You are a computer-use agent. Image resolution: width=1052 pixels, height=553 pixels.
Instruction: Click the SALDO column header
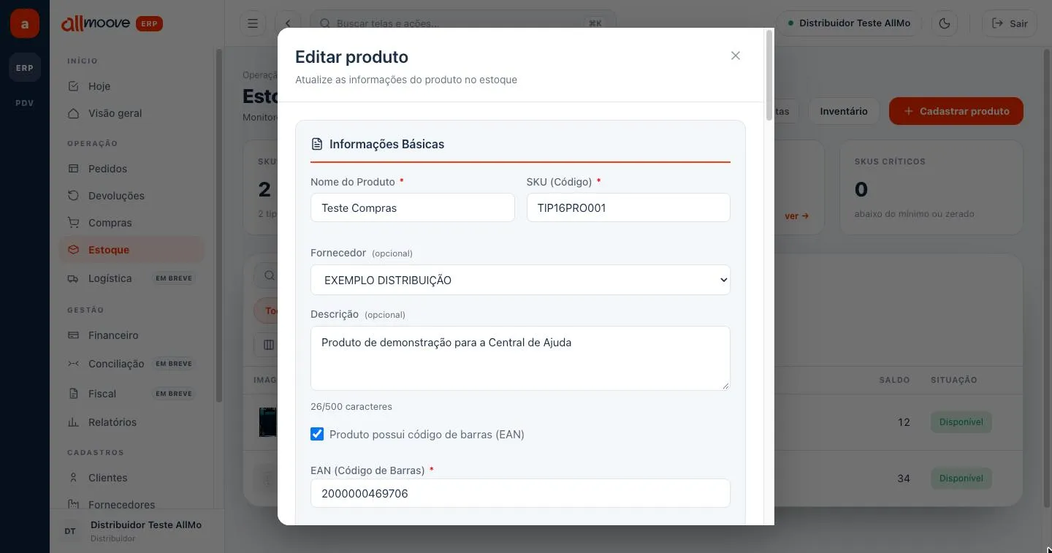click(x=894, y=380)
